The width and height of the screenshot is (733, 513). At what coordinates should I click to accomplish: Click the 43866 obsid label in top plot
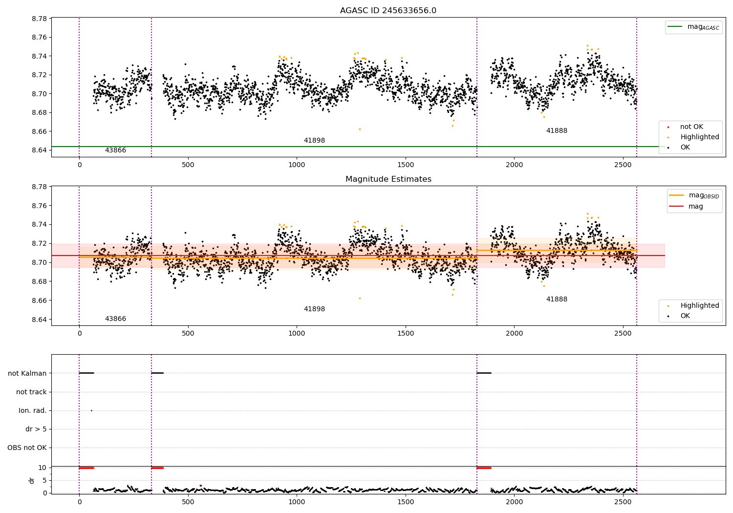point(115,150)
